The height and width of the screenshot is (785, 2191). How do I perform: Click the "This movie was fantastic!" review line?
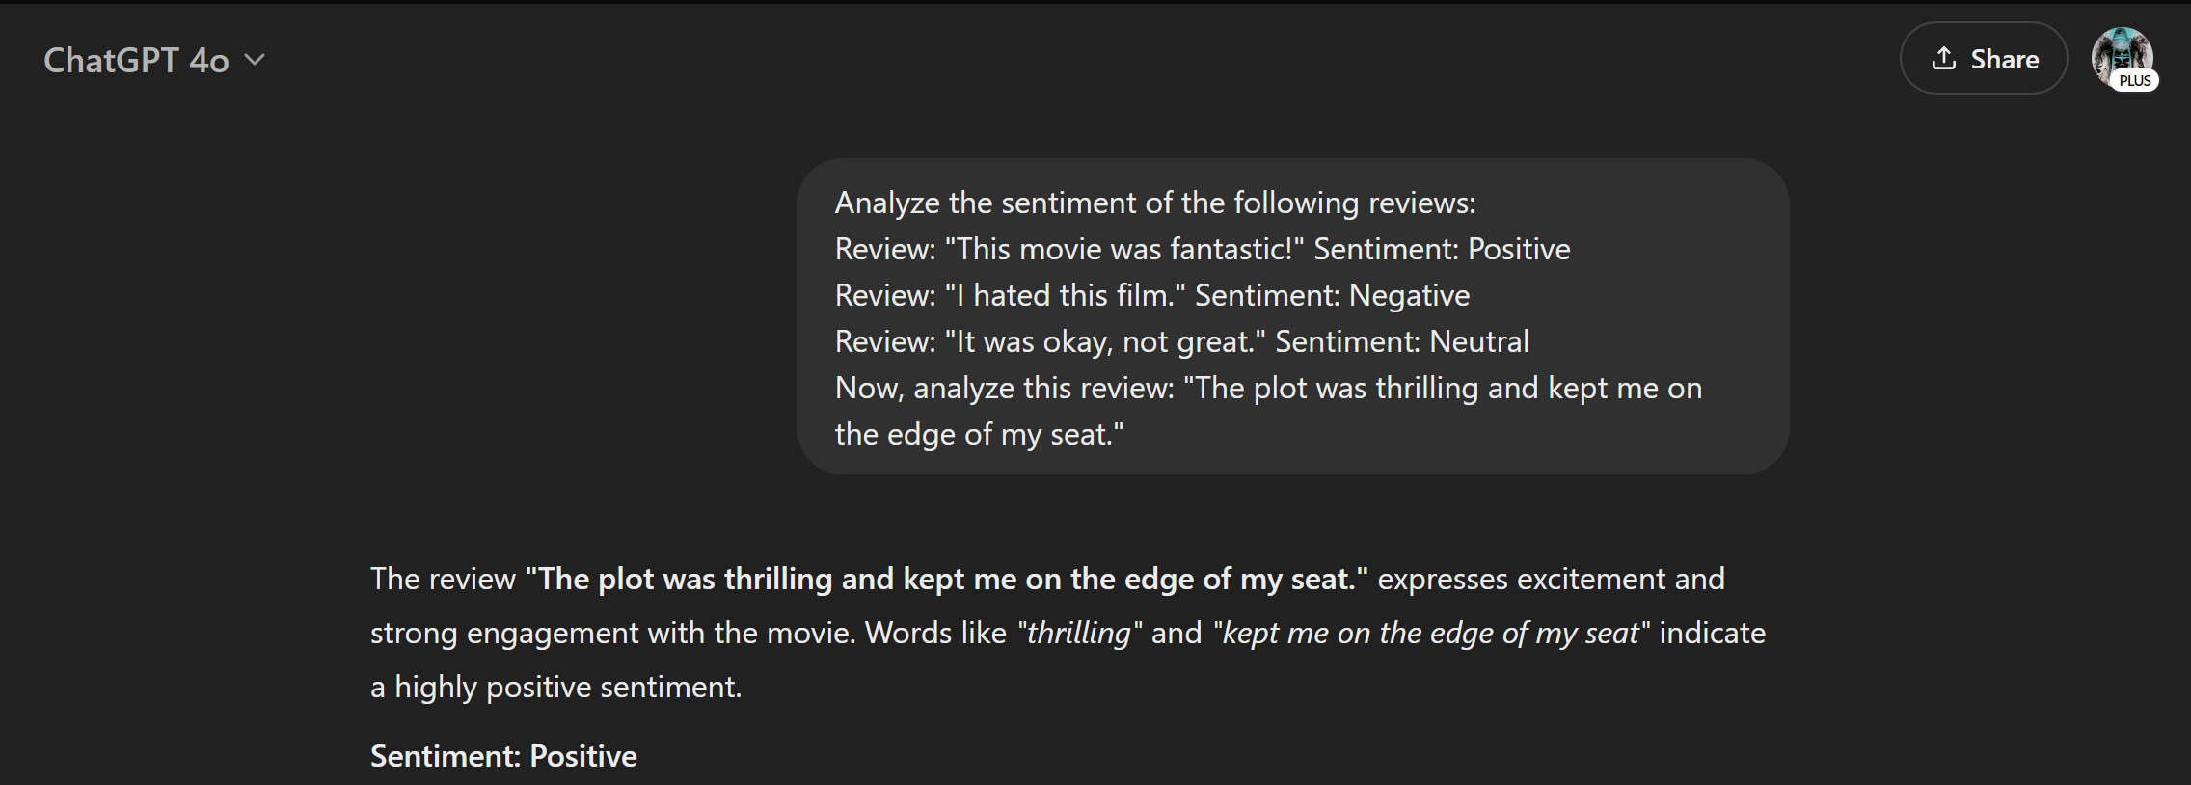click(1202, 250)
